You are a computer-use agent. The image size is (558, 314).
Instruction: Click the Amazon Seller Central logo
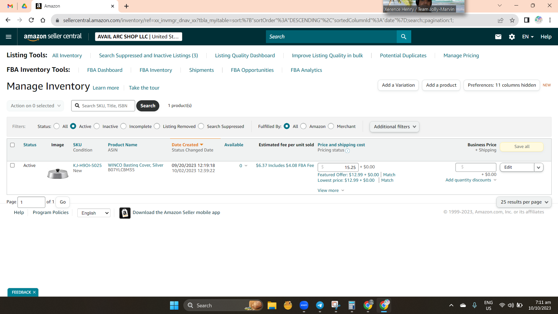coord(53,37)
